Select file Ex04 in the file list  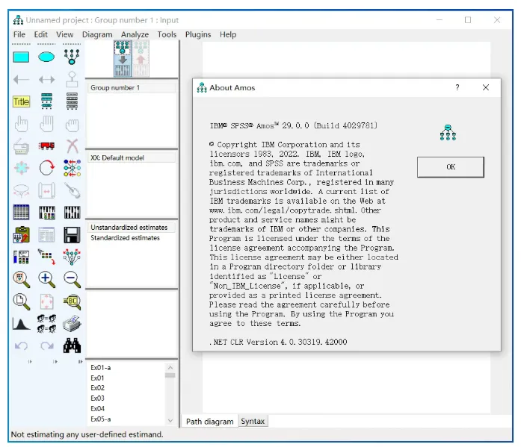point(97,408)
